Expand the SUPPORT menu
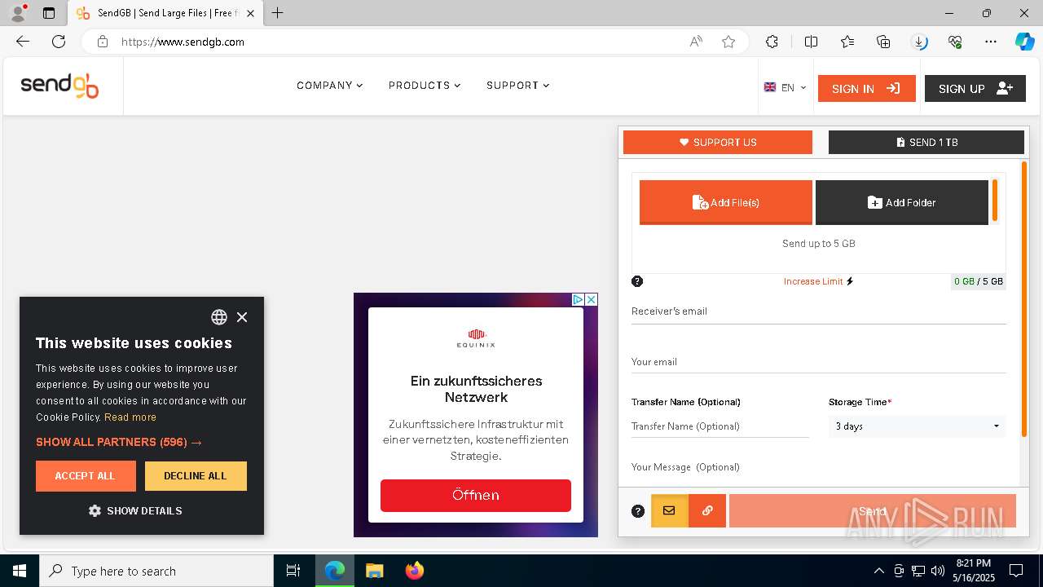The height and width of the screenshot is (587, 1043). click(x=518, y=86)
